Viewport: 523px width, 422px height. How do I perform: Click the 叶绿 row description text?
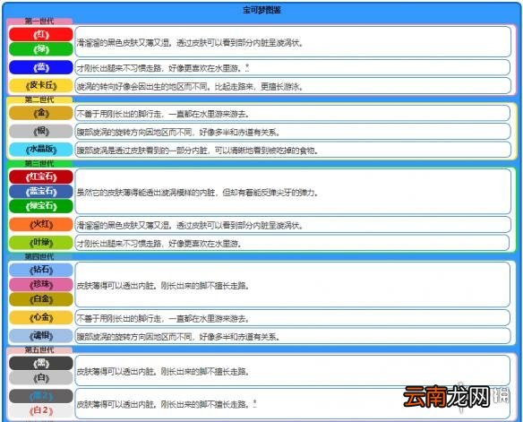click(159, 244)
